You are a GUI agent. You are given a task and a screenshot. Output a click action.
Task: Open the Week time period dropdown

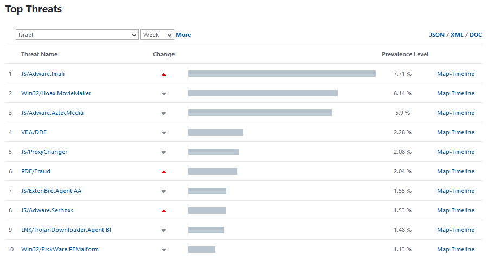point(157,35)
